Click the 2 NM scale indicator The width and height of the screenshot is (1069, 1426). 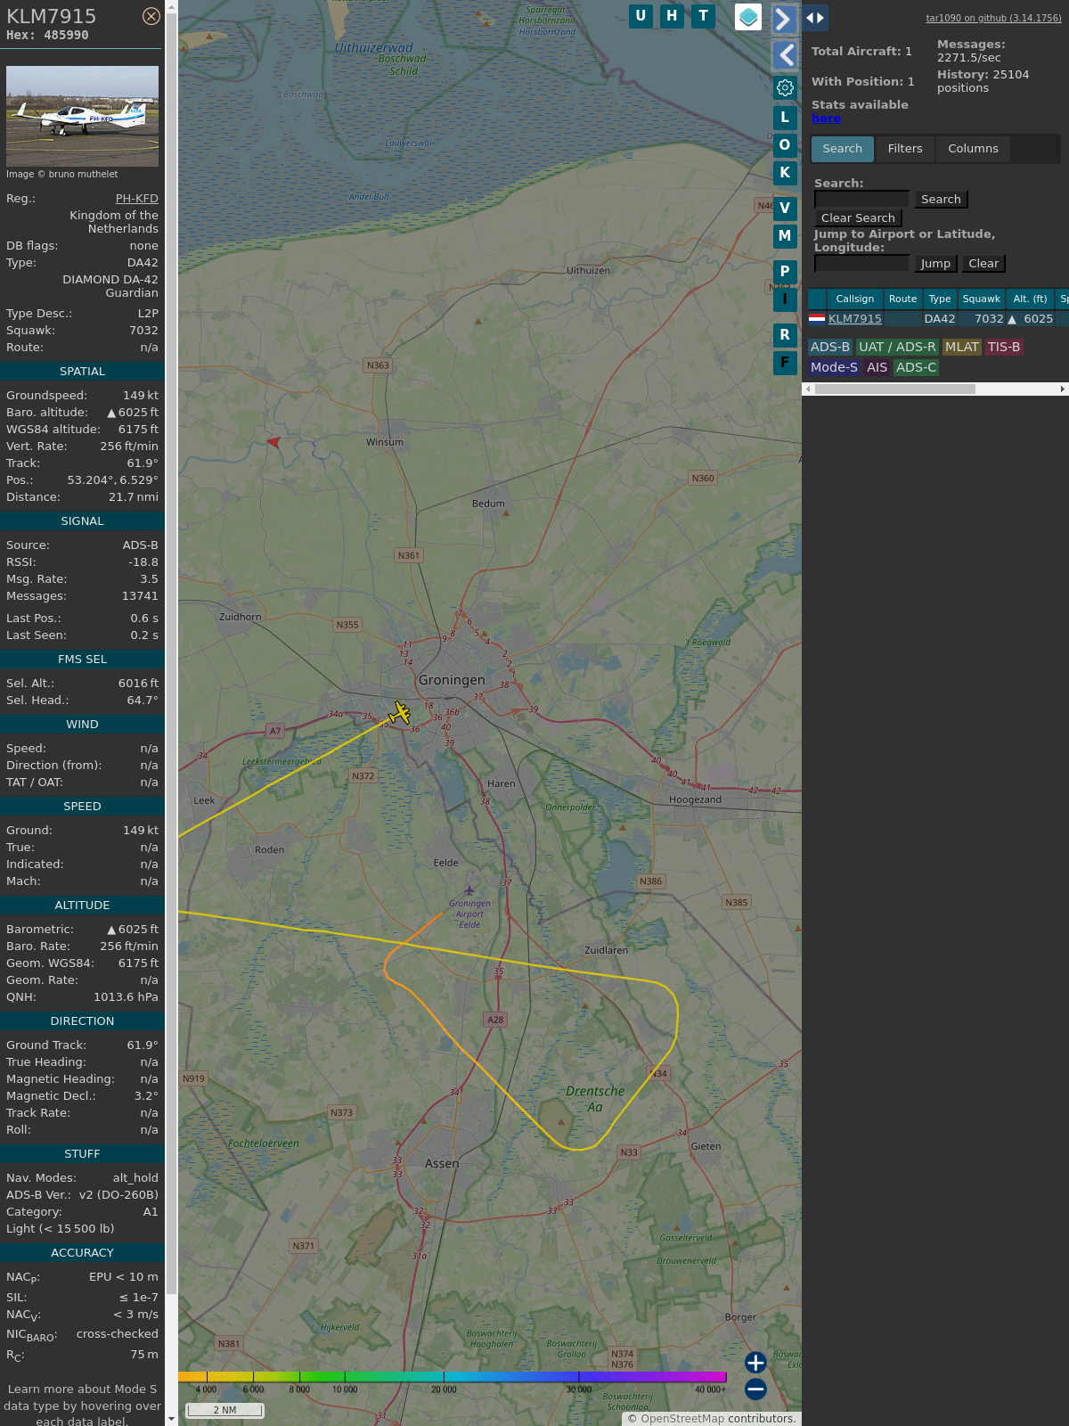224,1410
